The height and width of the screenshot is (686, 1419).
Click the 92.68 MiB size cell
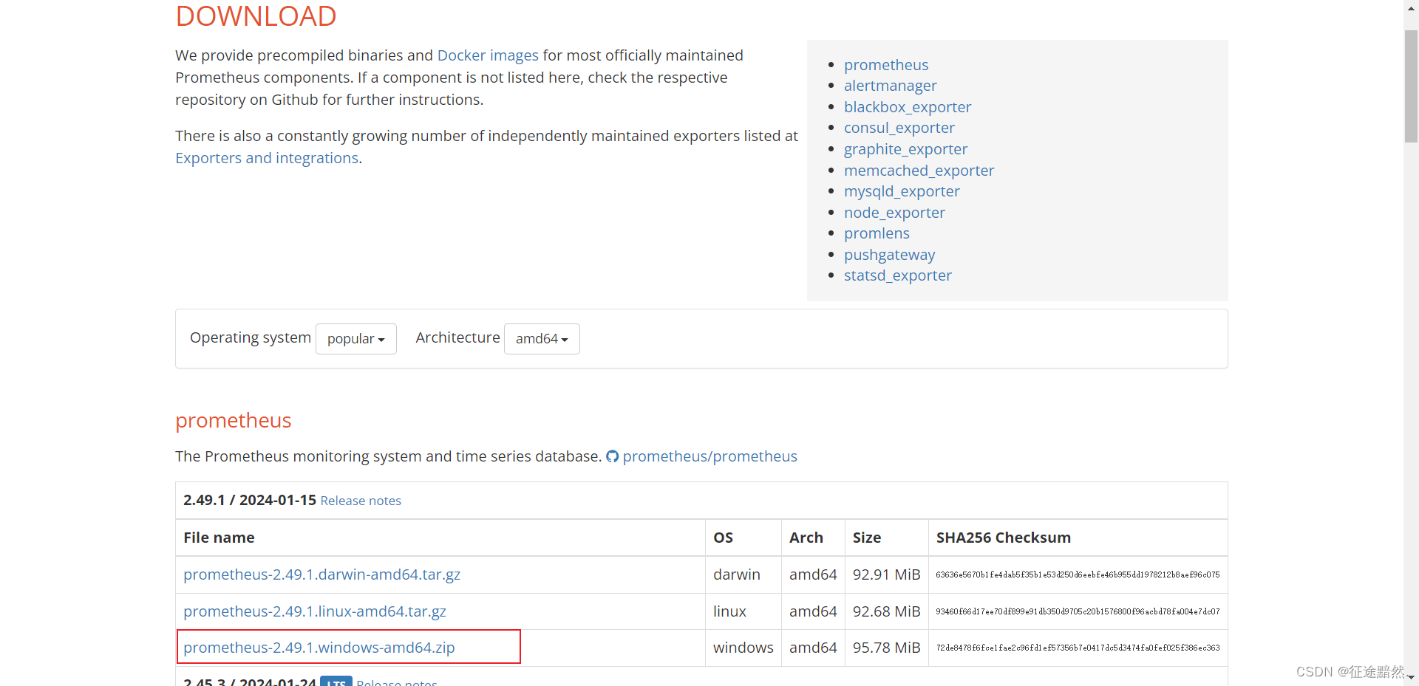(x=886, y=611)
